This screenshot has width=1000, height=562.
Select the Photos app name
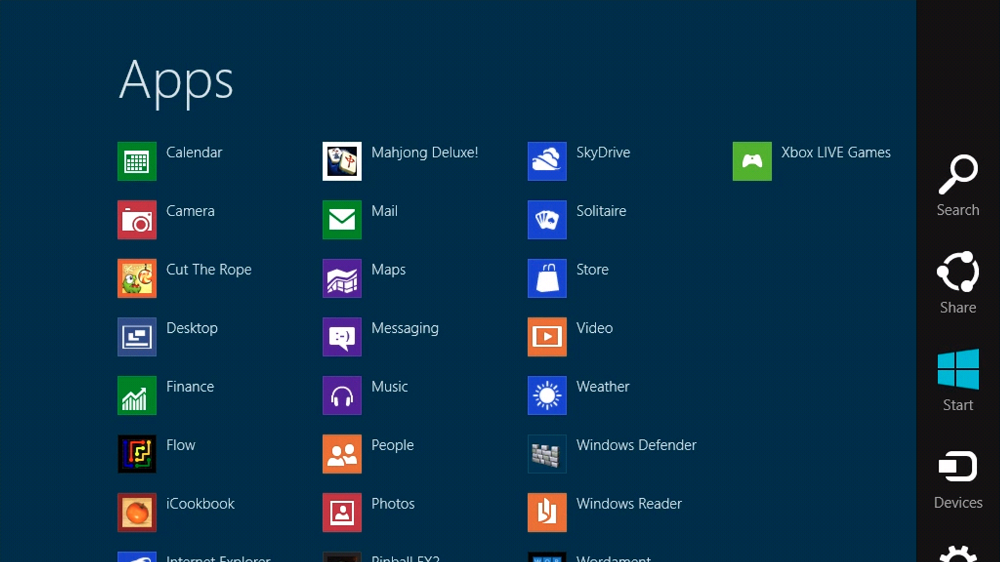coord(393,504)
